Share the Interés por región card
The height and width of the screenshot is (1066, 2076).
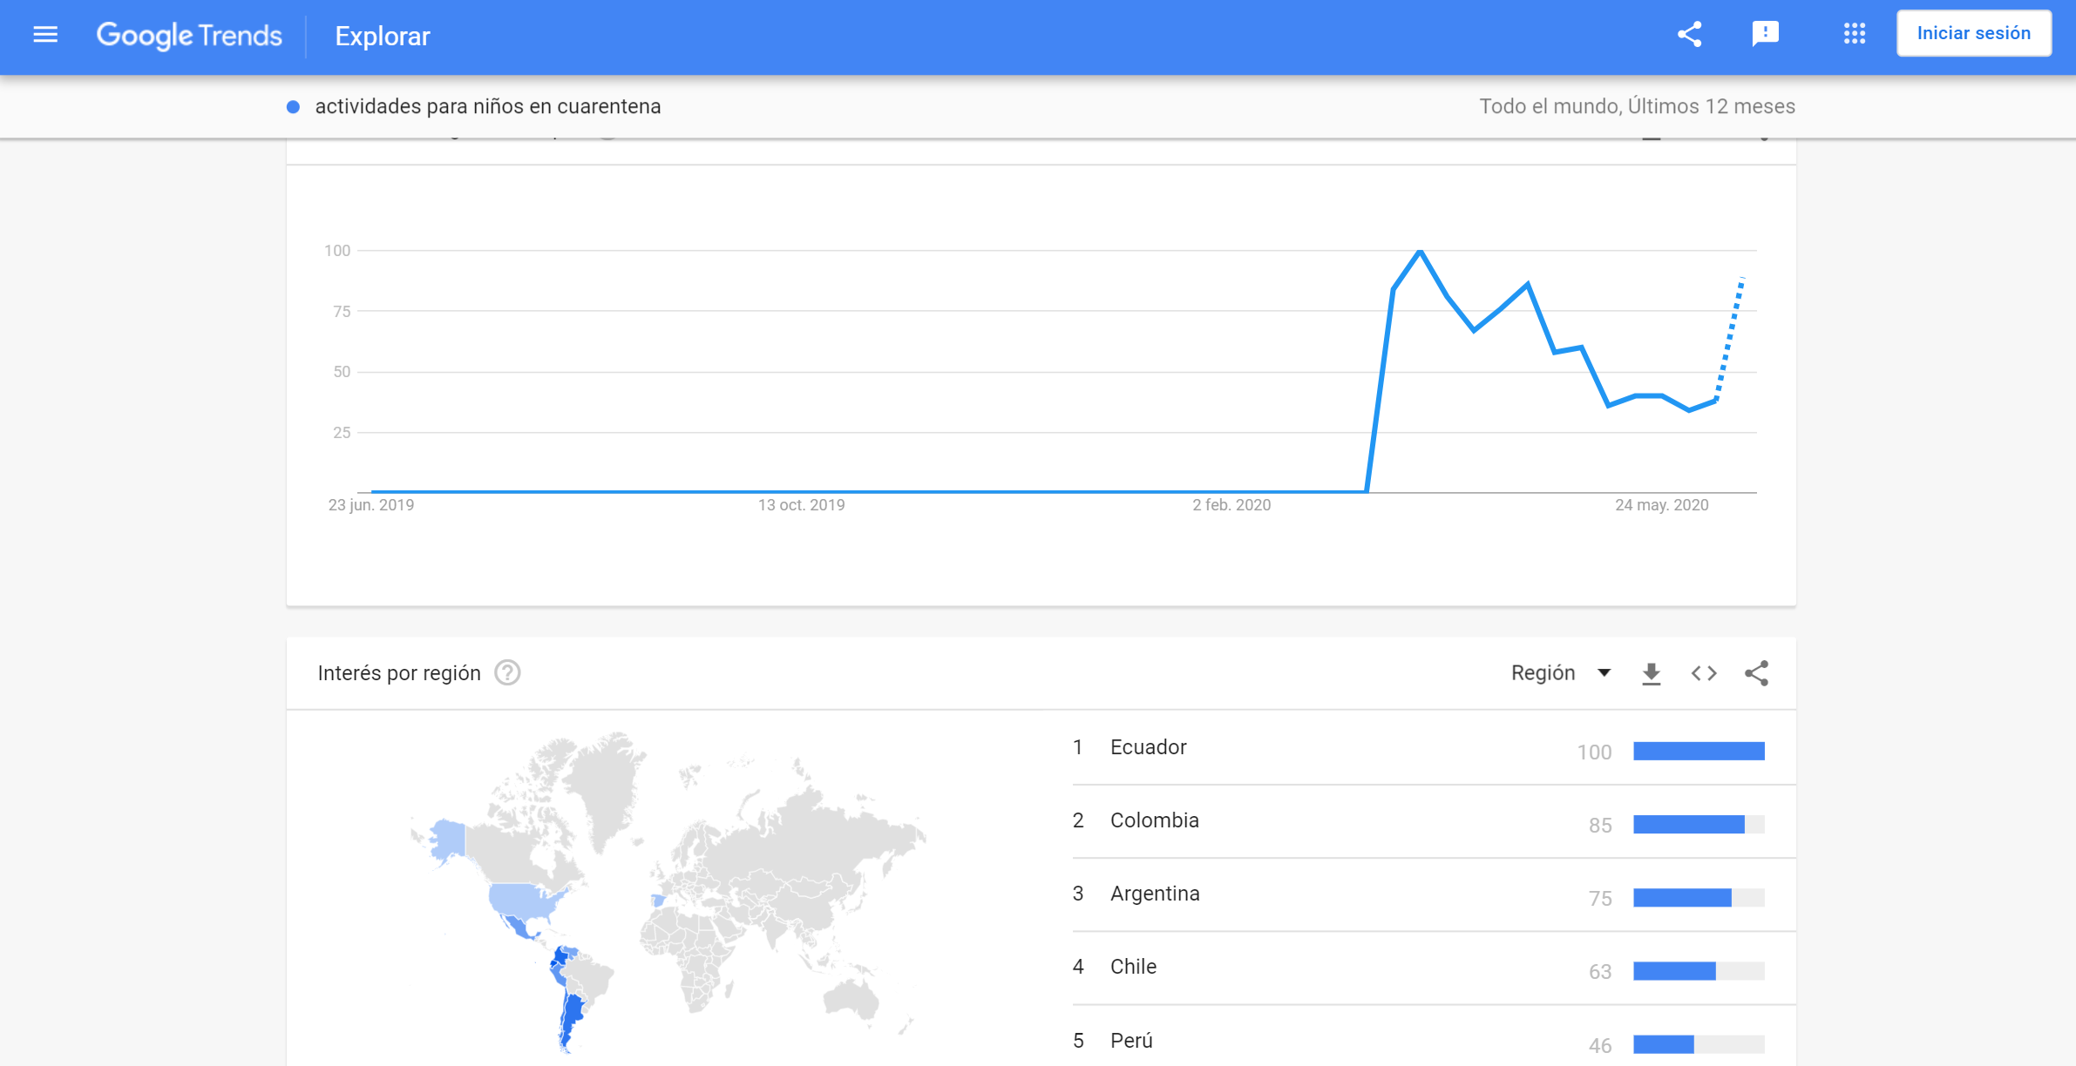(1756, 673)
